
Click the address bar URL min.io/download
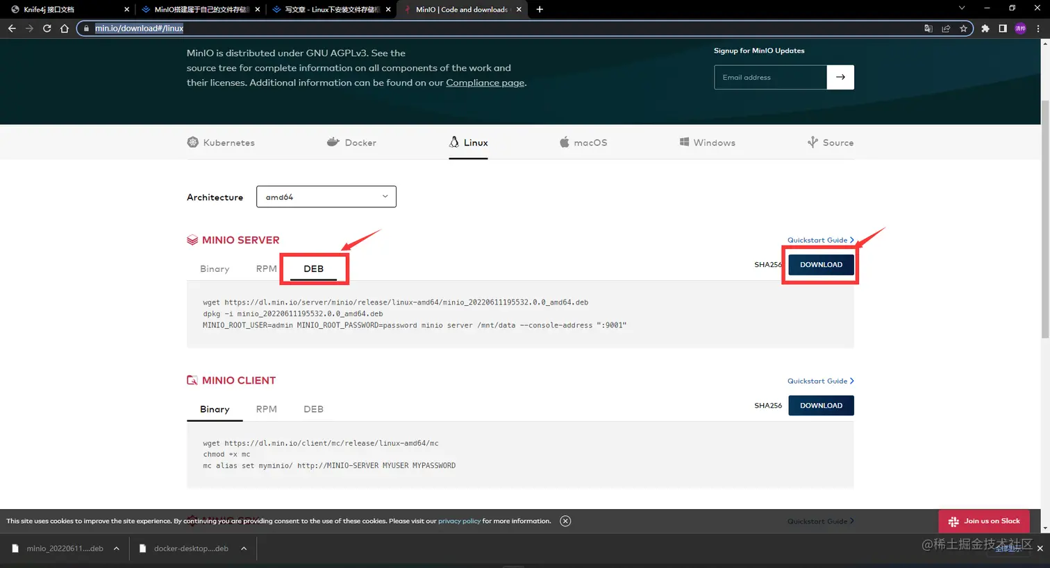(139, 28)
